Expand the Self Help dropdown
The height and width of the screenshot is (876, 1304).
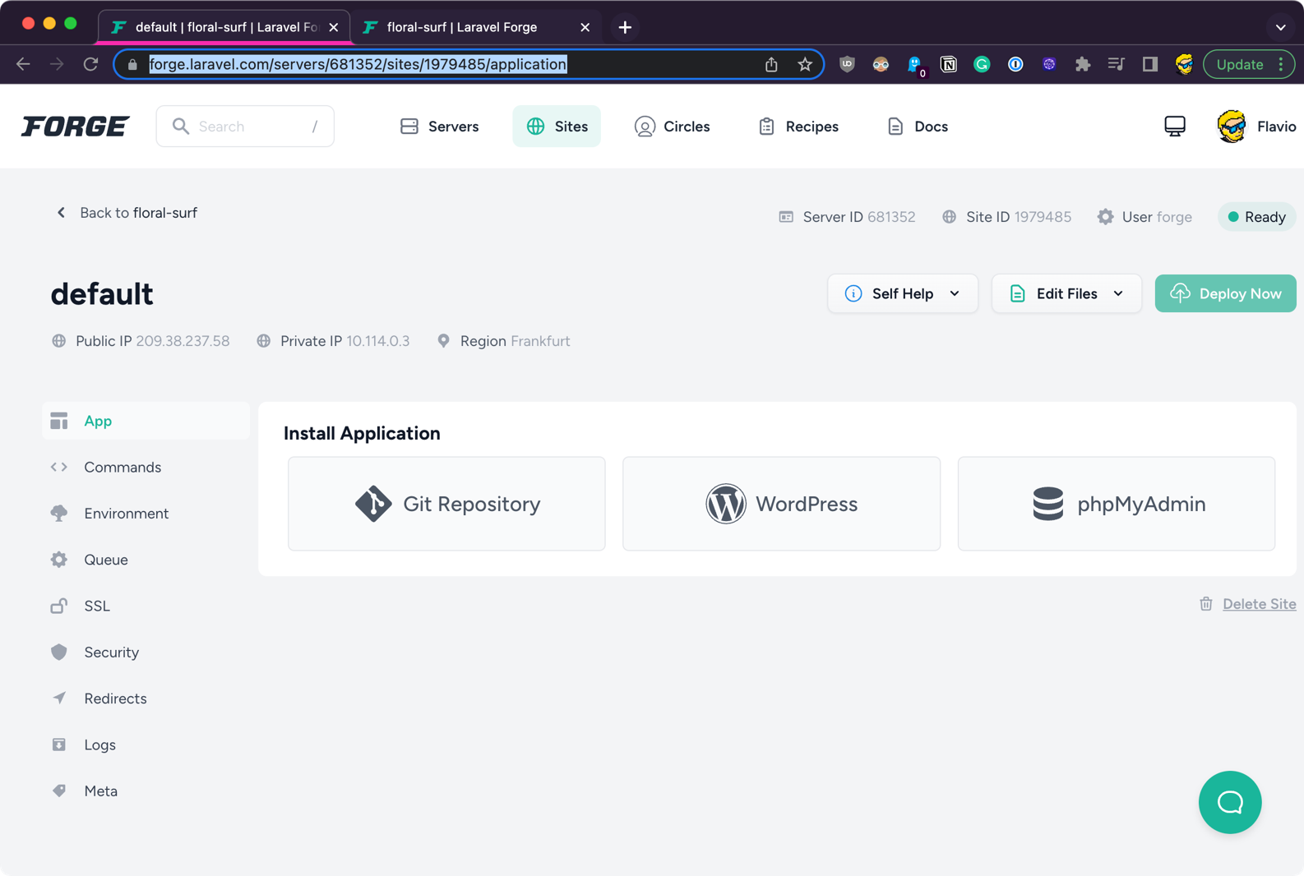coord(902,293)
